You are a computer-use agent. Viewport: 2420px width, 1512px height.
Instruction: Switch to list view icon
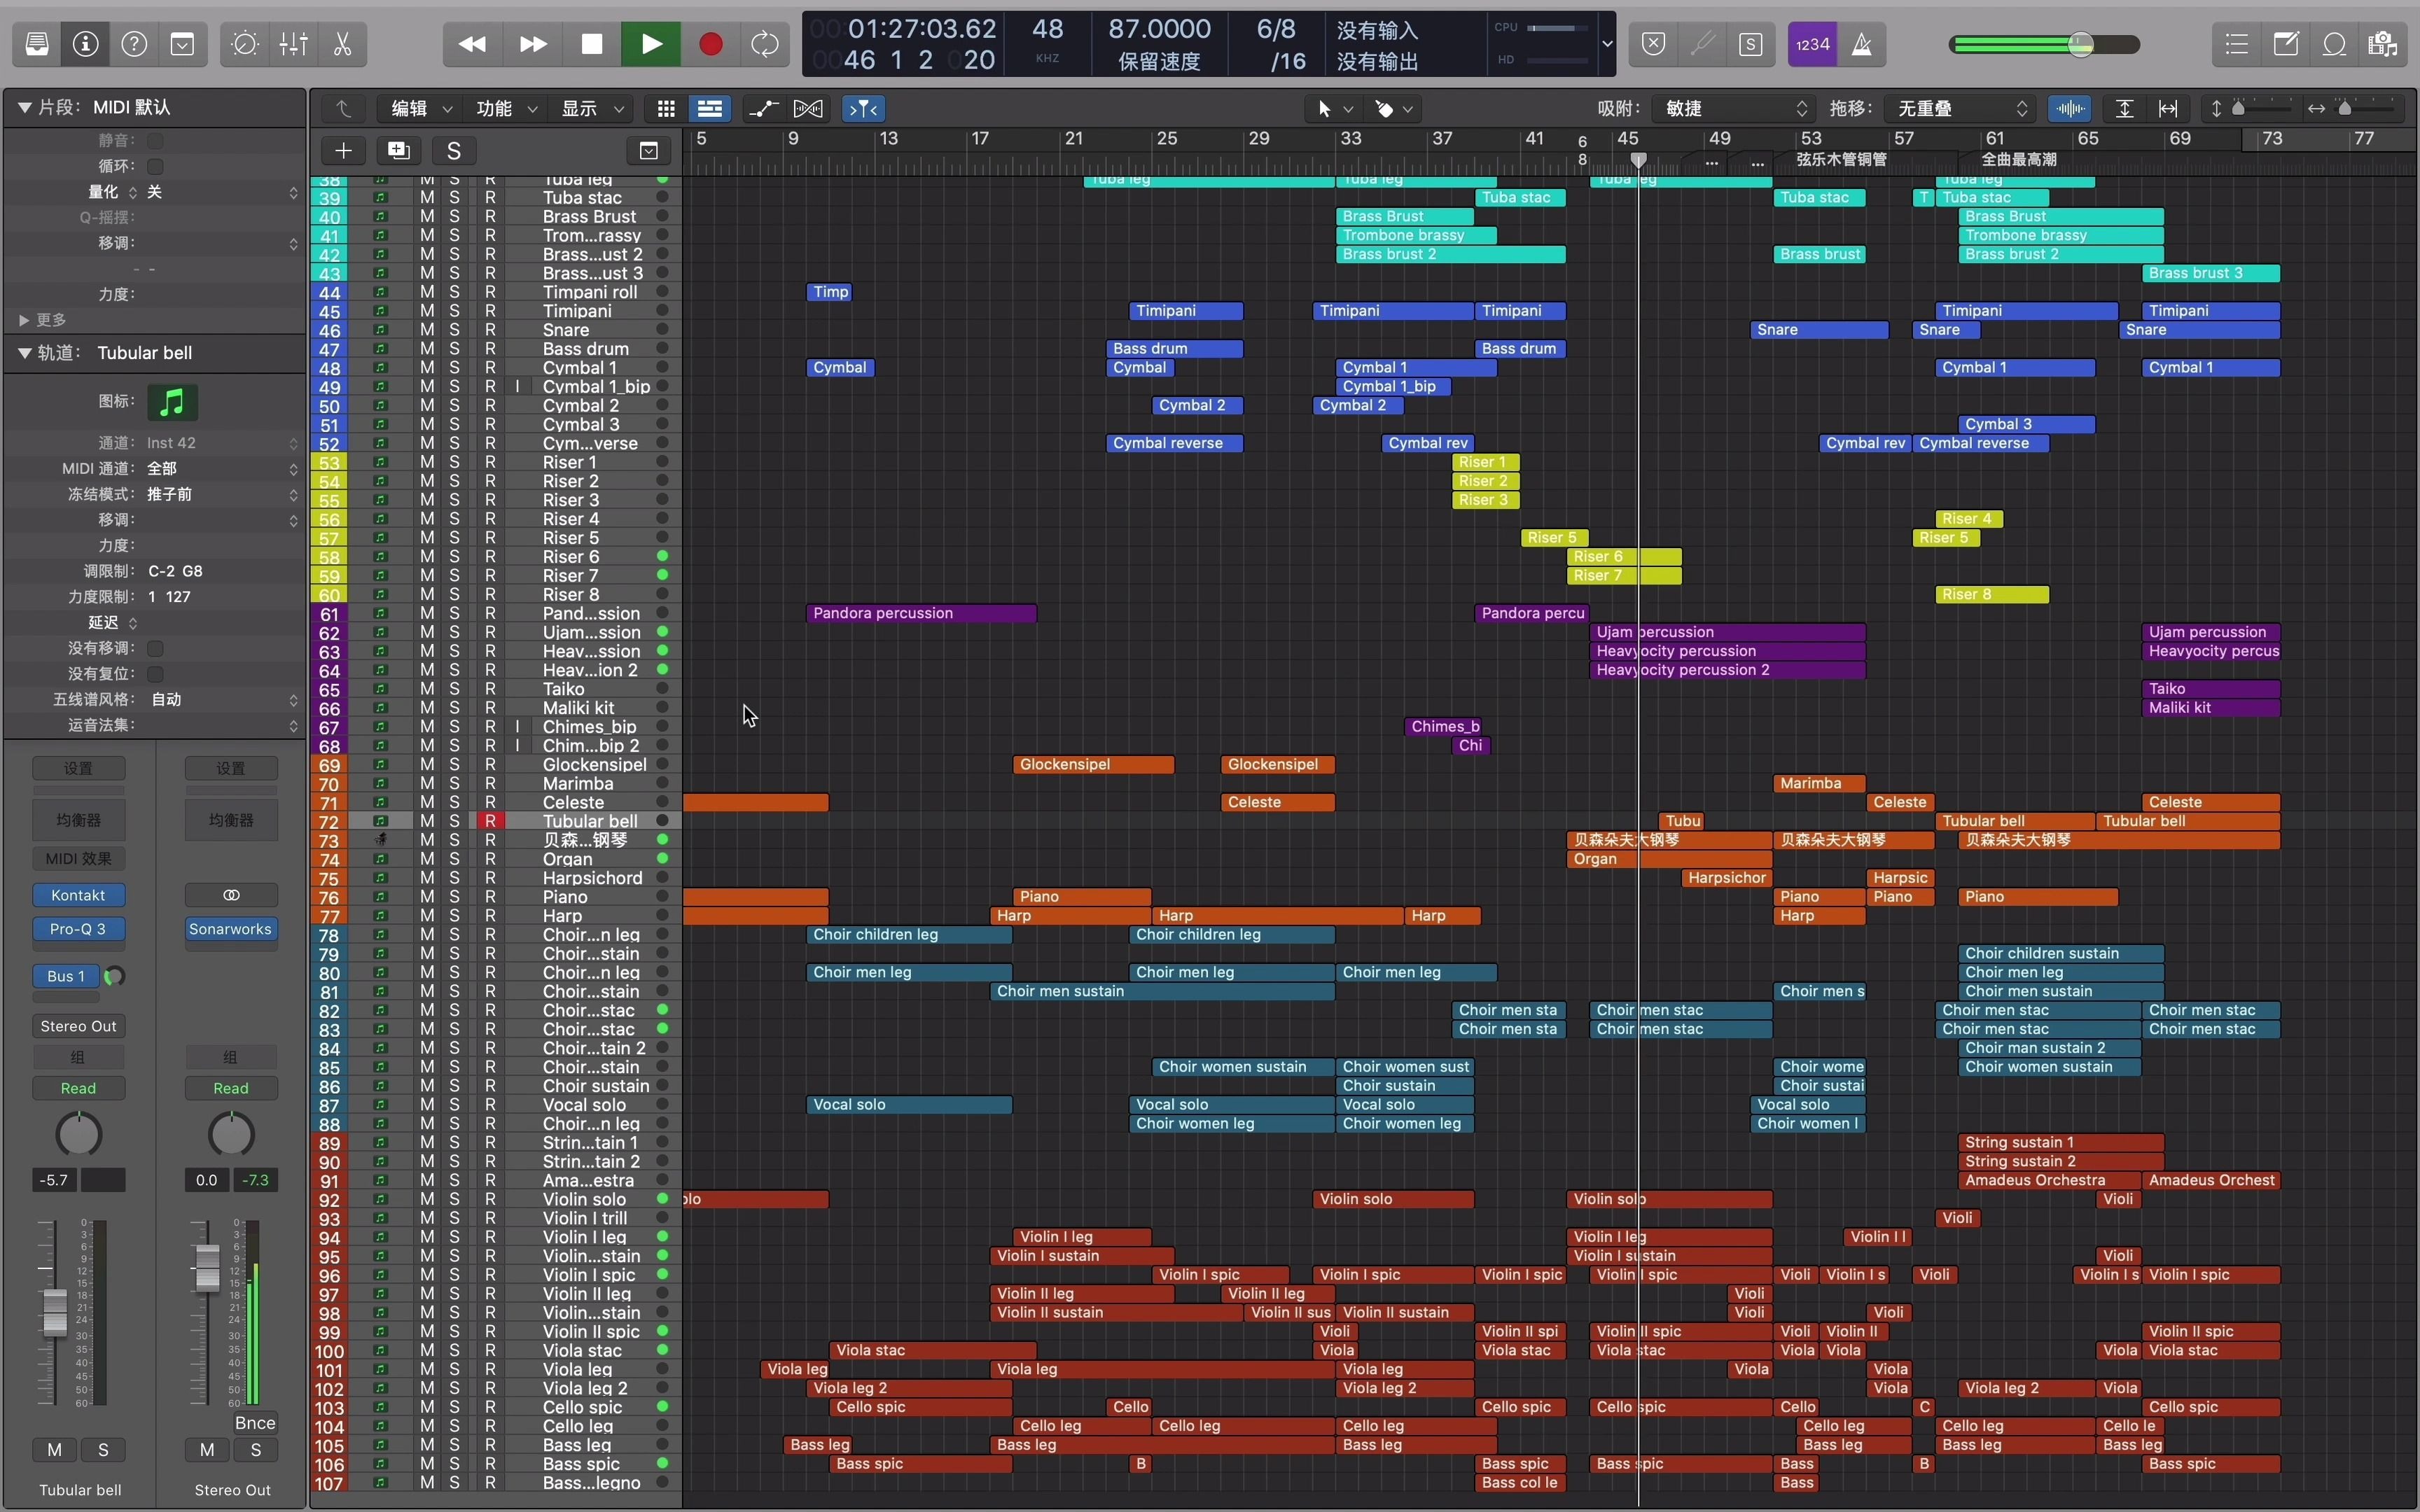coord(710,108)
